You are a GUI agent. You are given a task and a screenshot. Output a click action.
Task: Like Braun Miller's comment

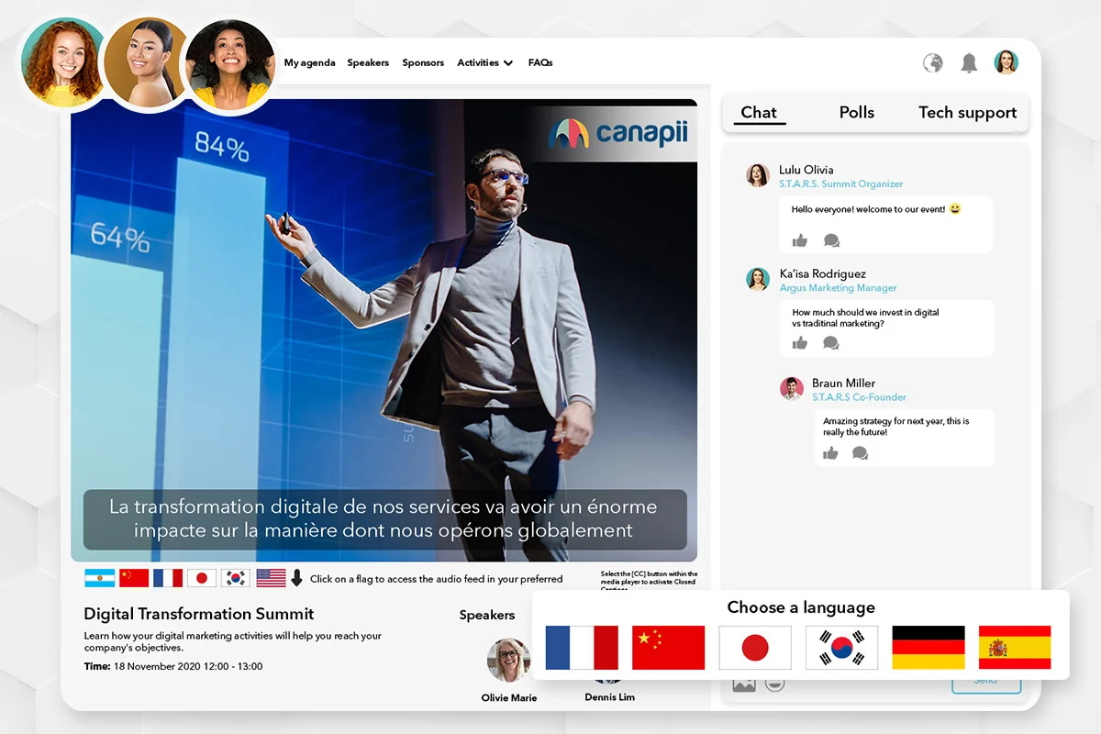(830, 453)
